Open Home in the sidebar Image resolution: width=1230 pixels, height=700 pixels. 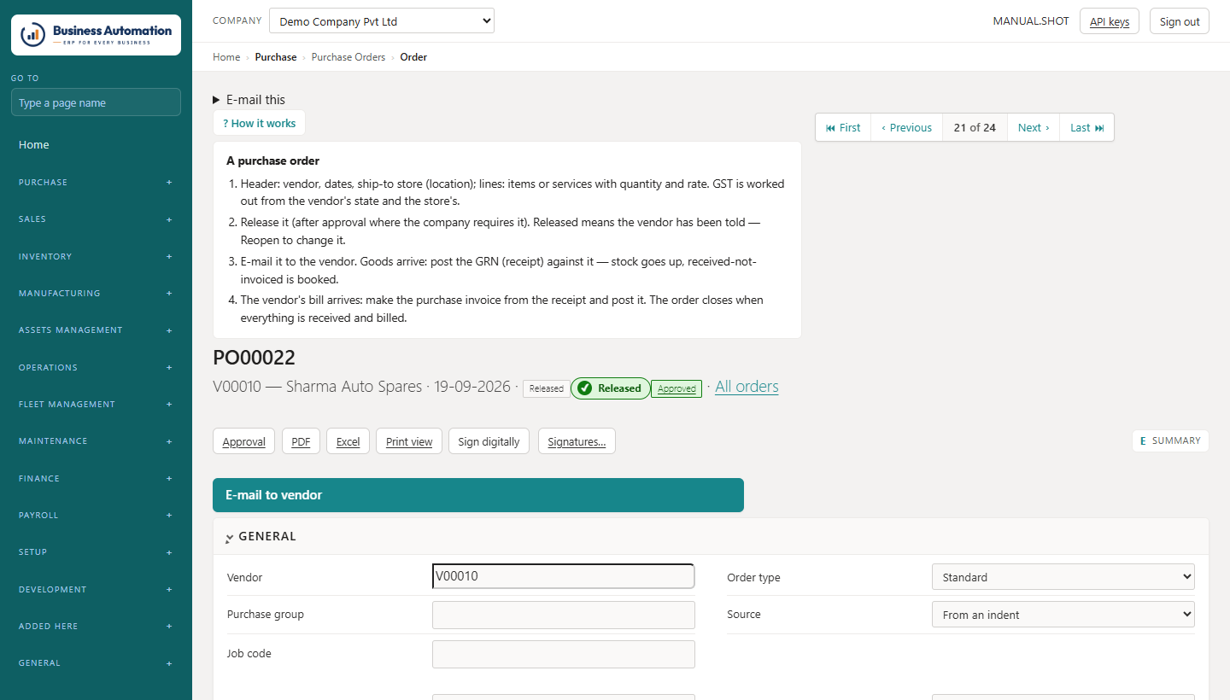(x=96, y=145)
